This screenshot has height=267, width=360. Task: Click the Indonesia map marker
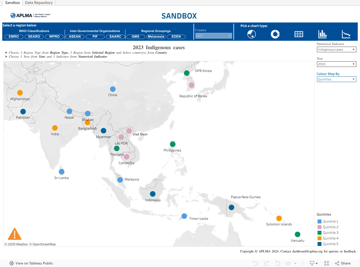point(153,194)
